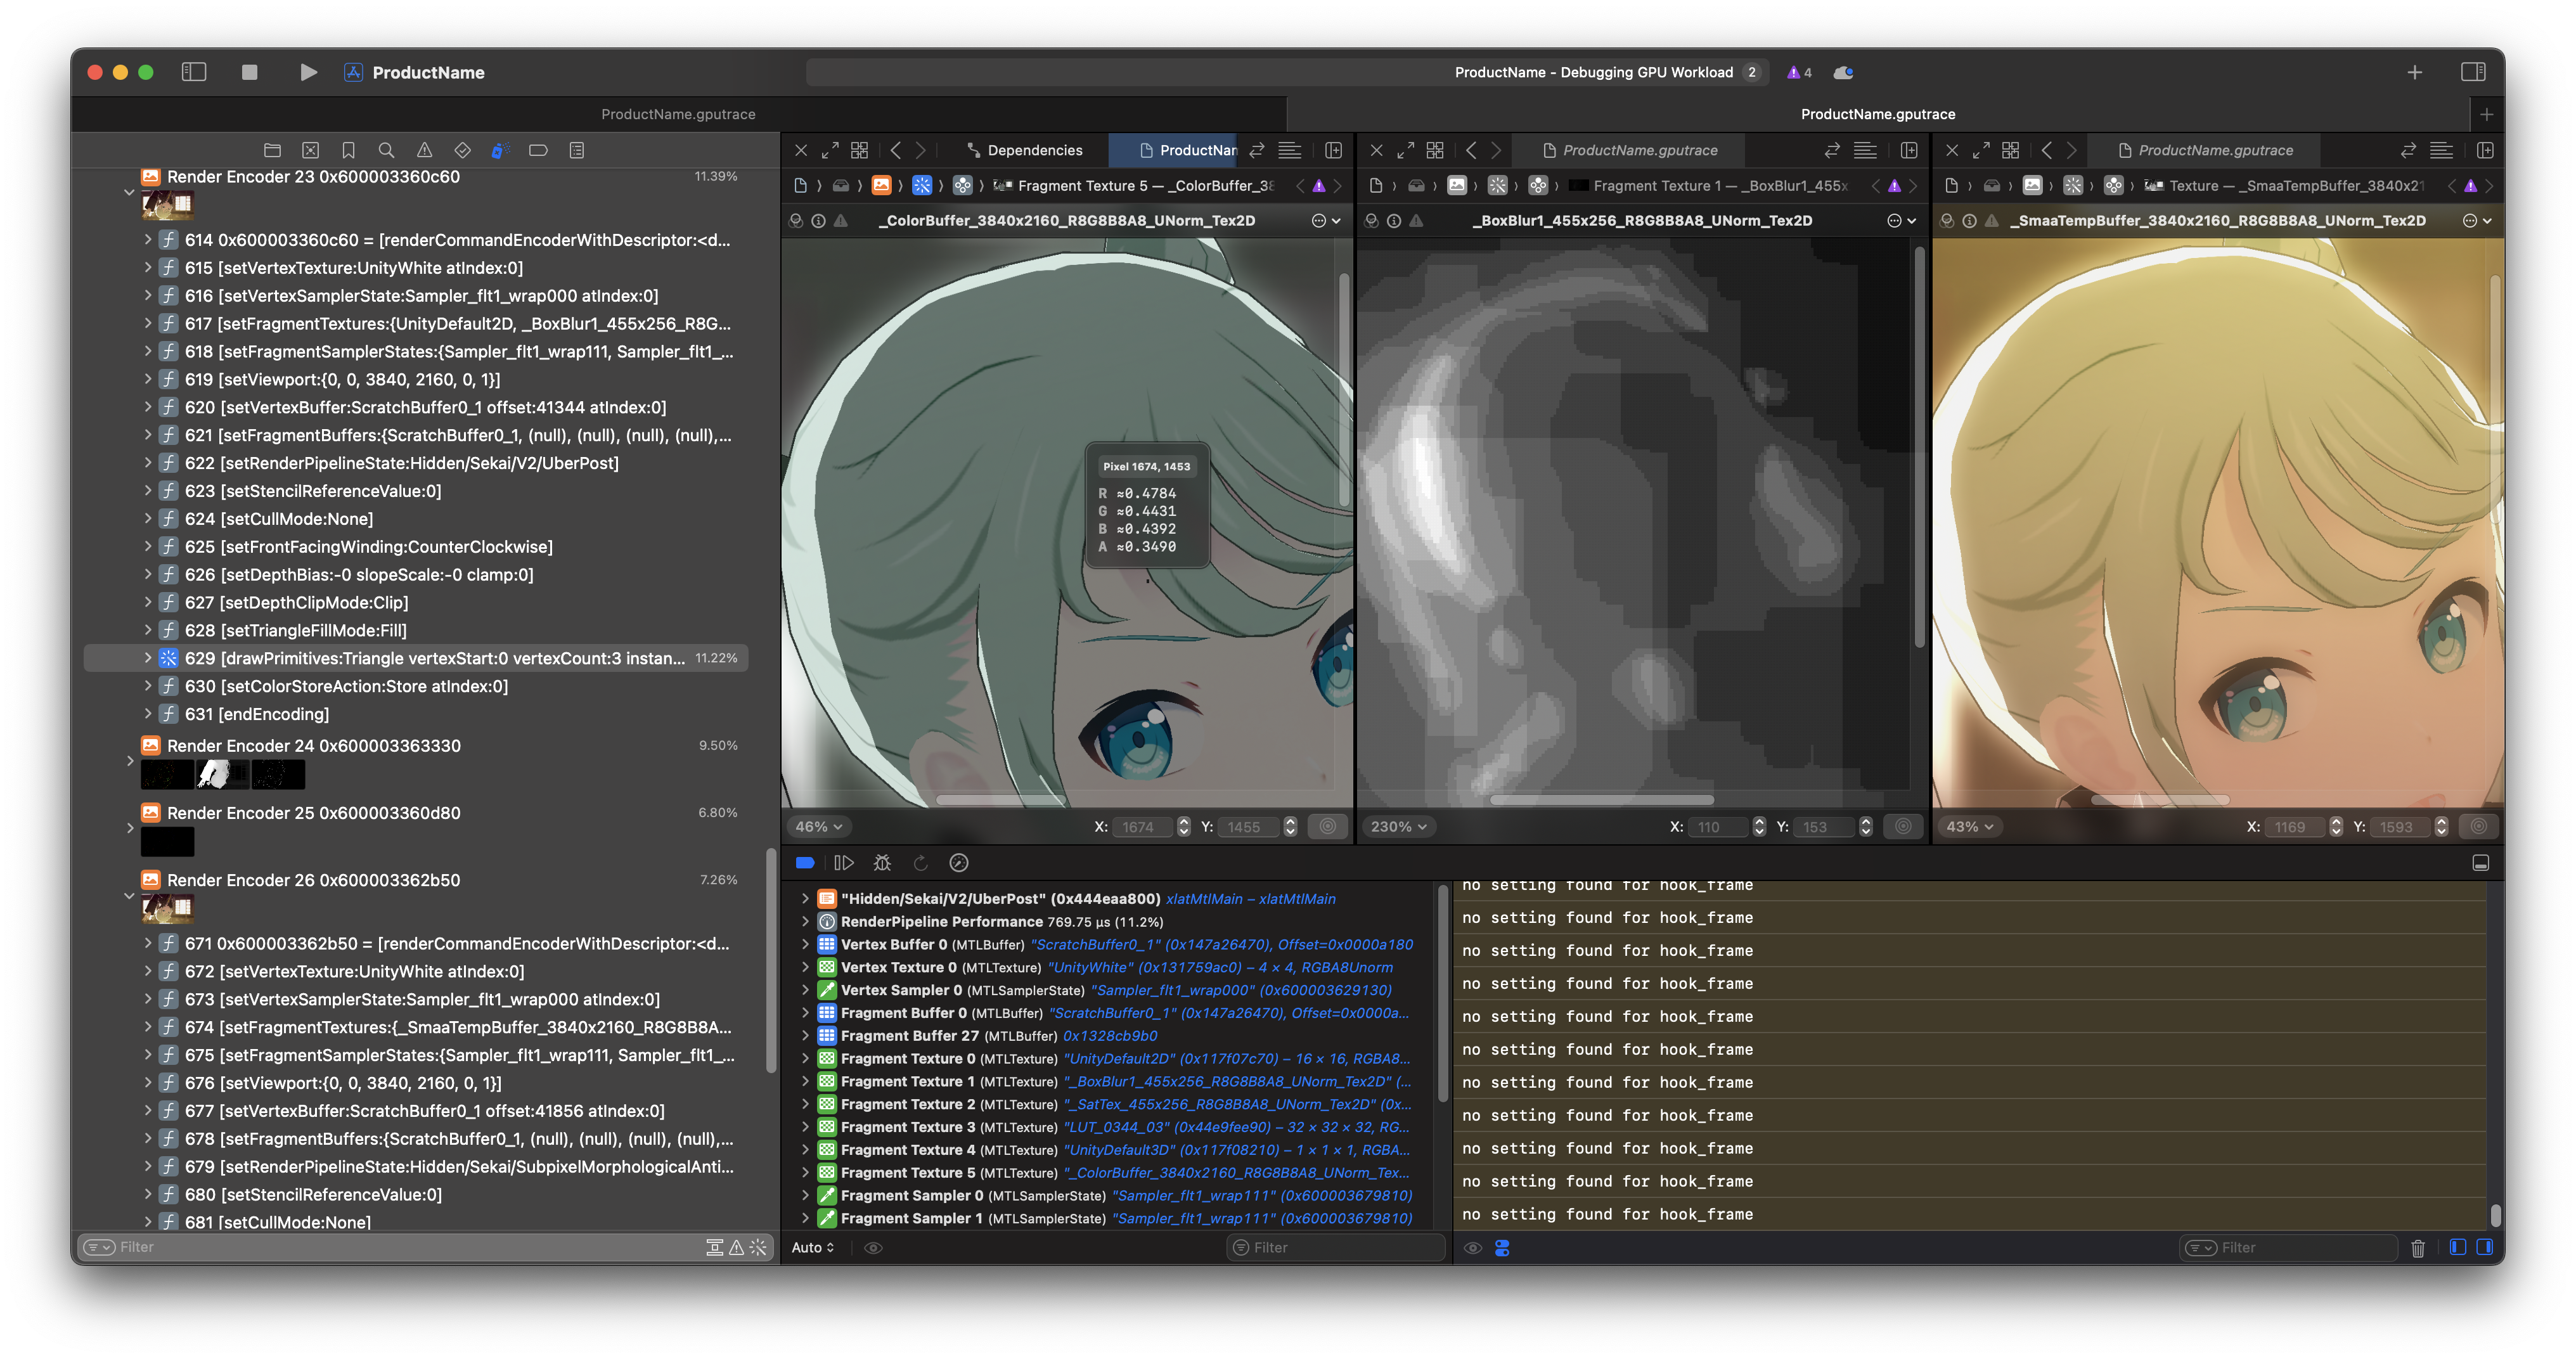The height and width of the screenshot is (1359, 2576).
Task: Toggle the navigator sidebar visibility
Action: pos(194,72)
